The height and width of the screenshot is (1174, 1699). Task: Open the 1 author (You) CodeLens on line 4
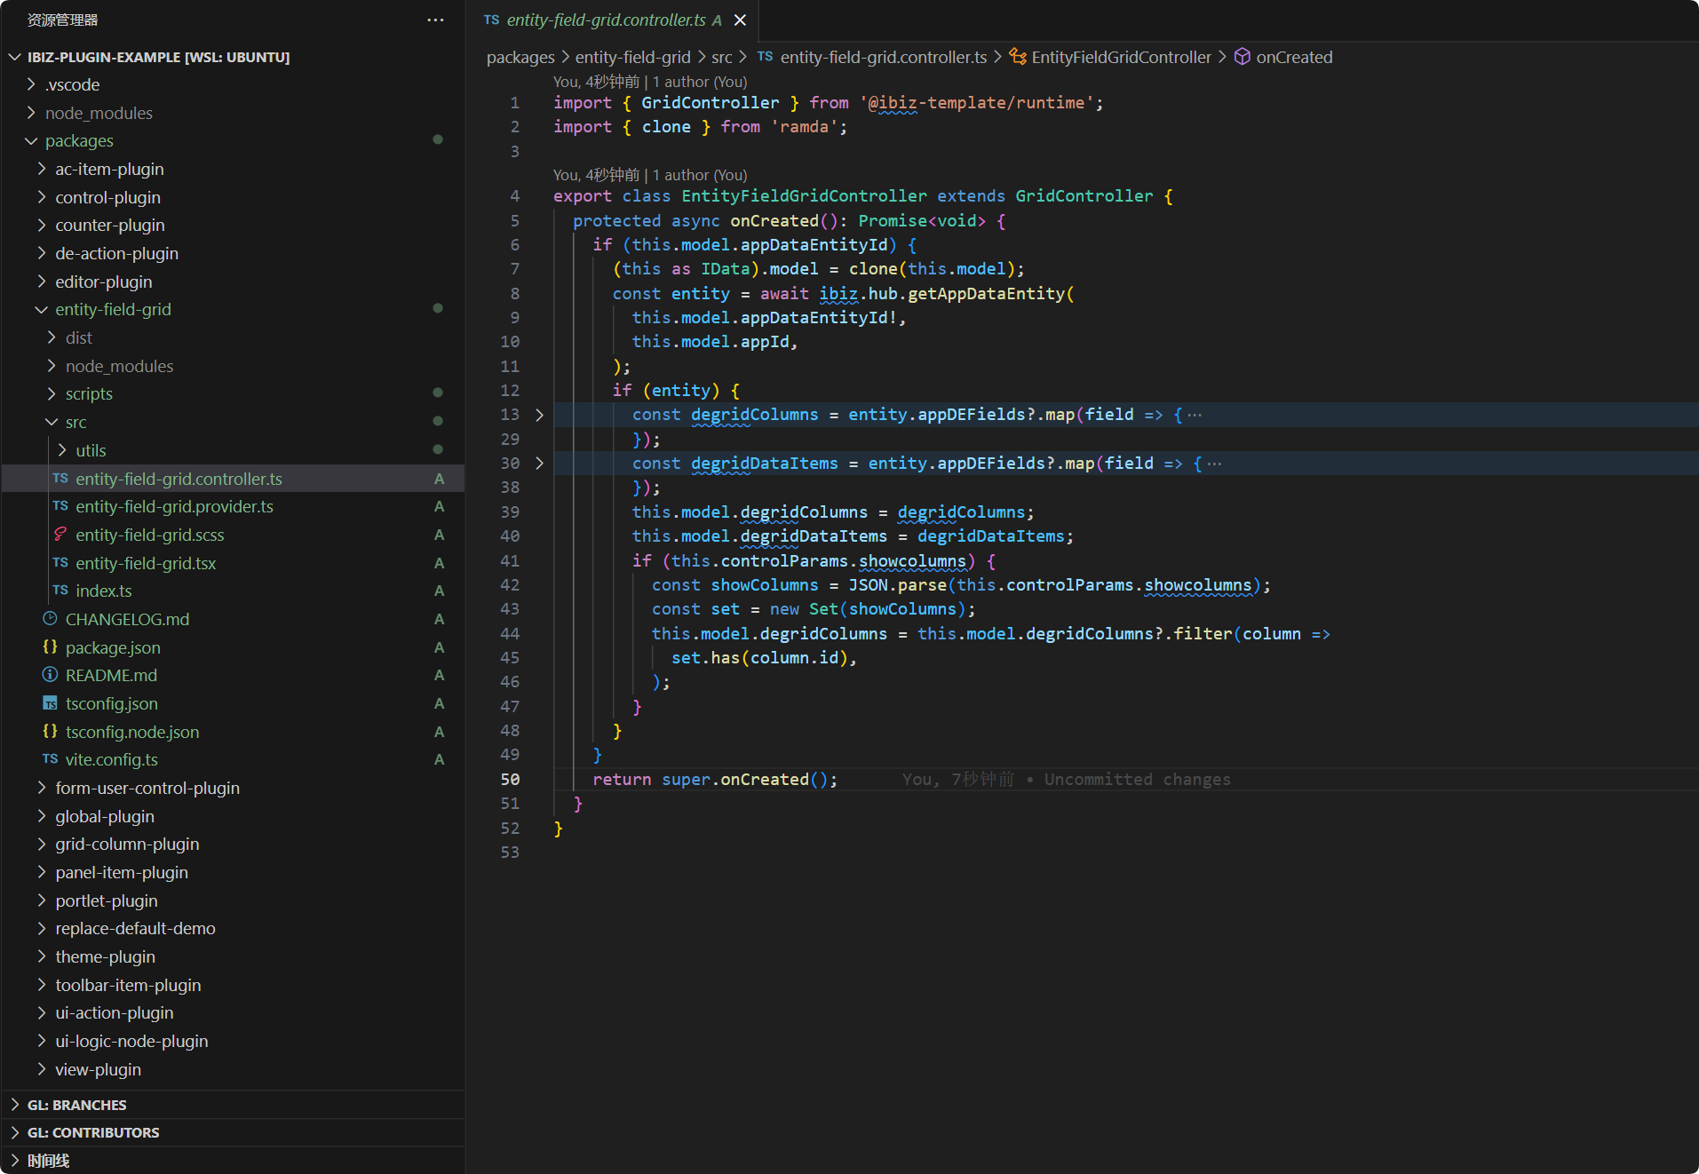(x=700, y=175)
